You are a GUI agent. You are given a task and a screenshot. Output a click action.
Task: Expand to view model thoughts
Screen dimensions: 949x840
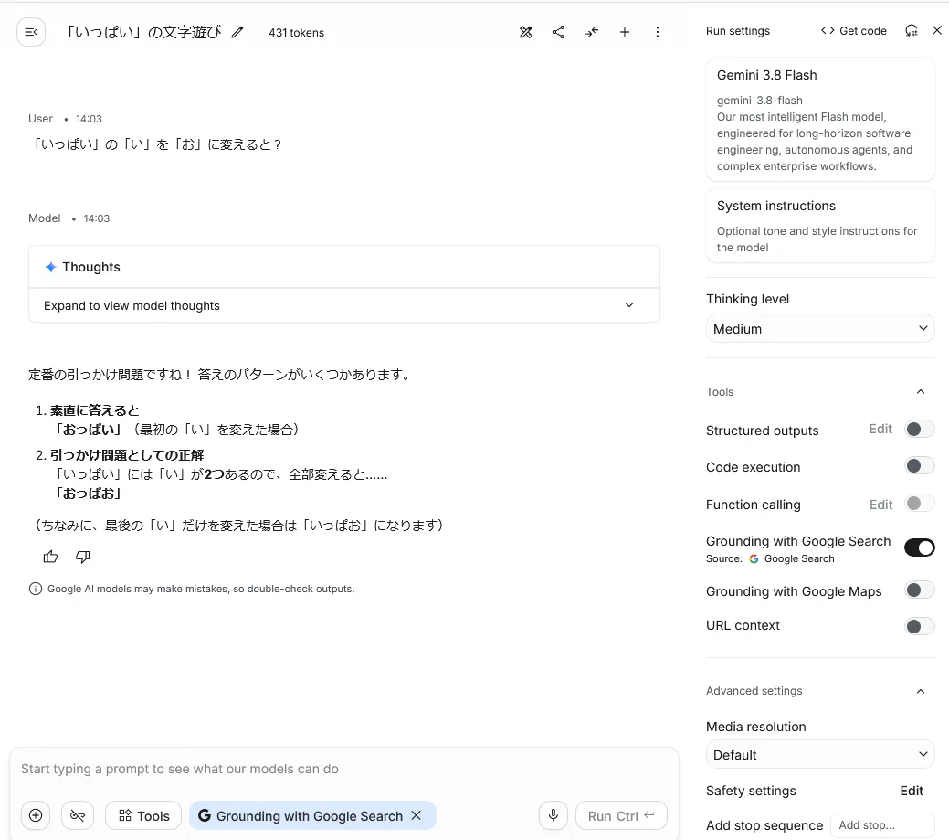point(343,305)
